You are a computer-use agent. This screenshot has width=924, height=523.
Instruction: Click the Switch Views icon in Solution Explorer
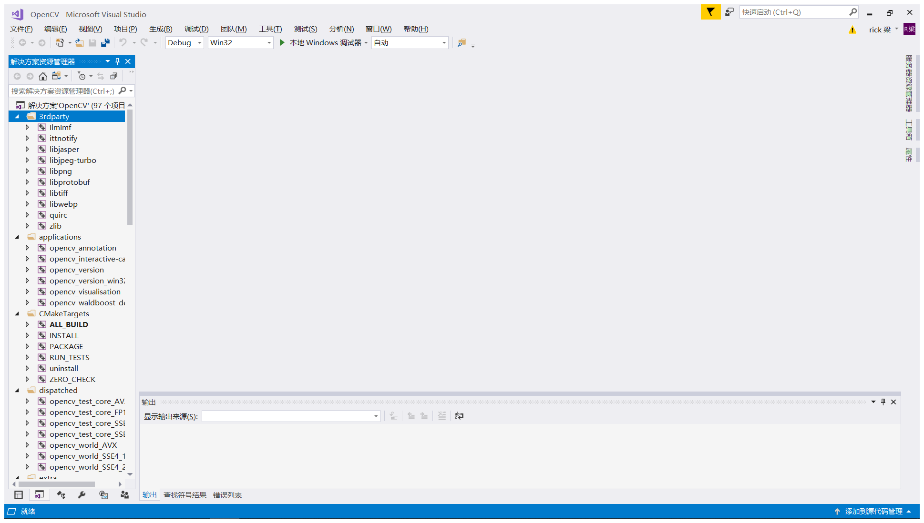[56, 76]
